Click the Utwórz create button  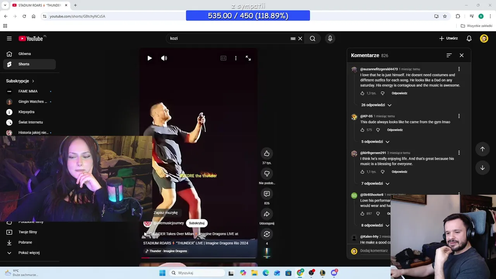(x=448, y=38)
